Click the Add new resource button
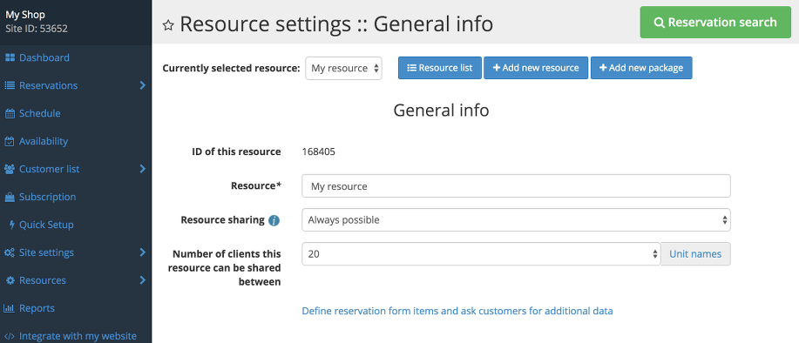The width and height of the screenshot is (799, 343). (x=536, y=68)
